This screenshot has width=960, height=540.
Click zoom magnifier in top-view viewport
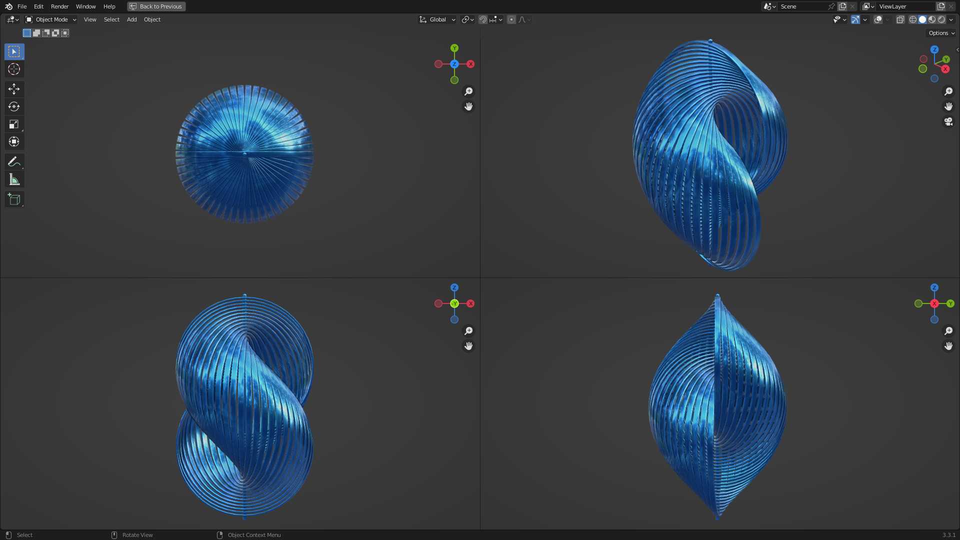coord(468,91)
